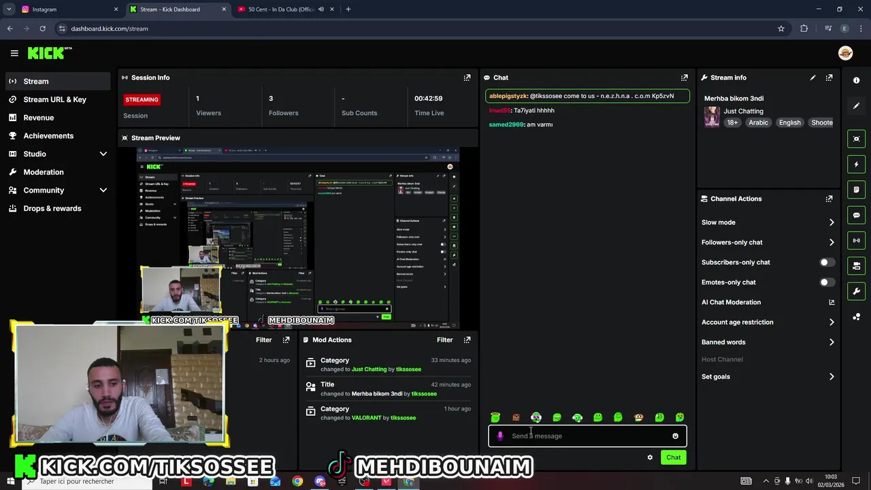Open browser tab search dropdown
This screenshot has width=871, height=490.
click(9, 10)
